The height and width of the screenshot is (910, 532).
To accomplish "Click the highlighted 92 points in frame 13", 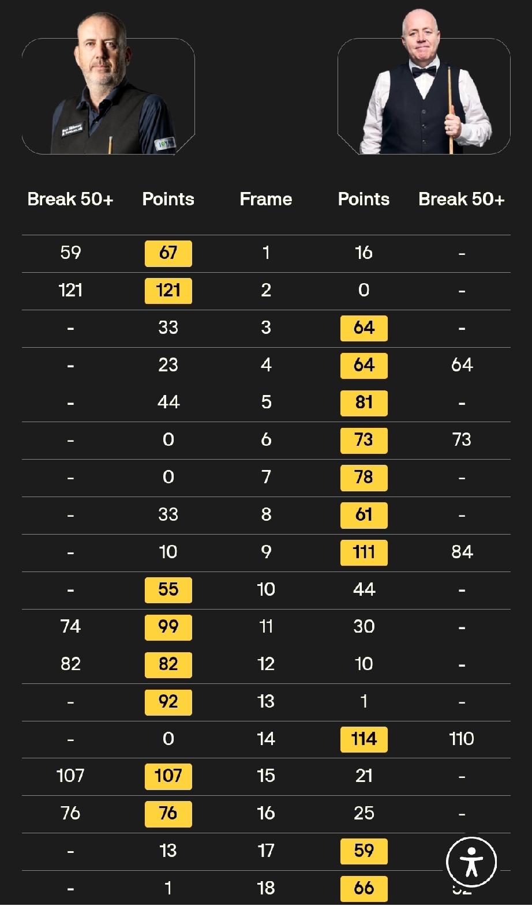I will tap(168, 702).
